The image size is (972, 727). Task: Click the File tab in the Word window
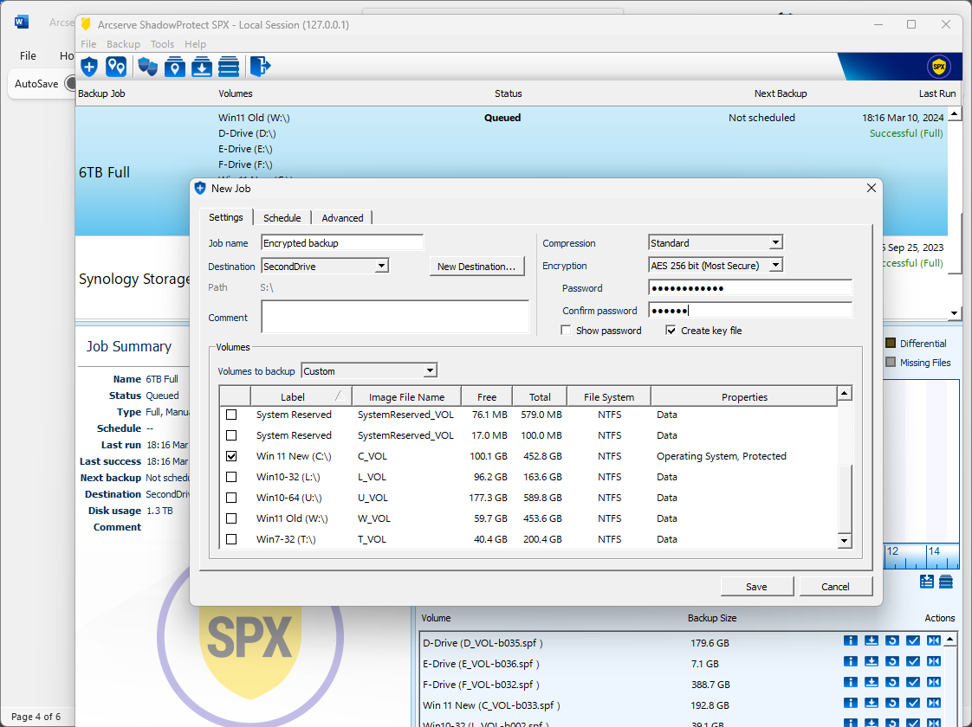tap(28, 55)
